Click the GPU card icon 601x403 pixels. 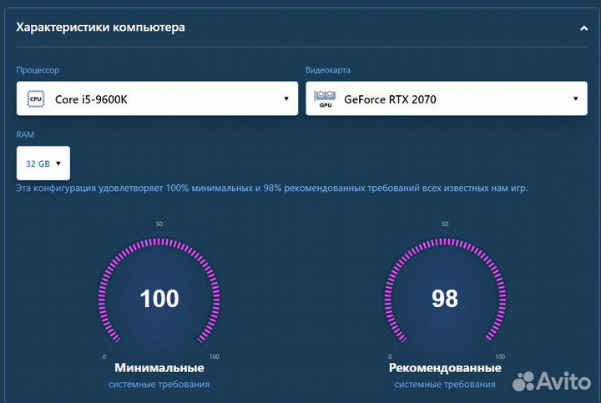pos(325,98)
